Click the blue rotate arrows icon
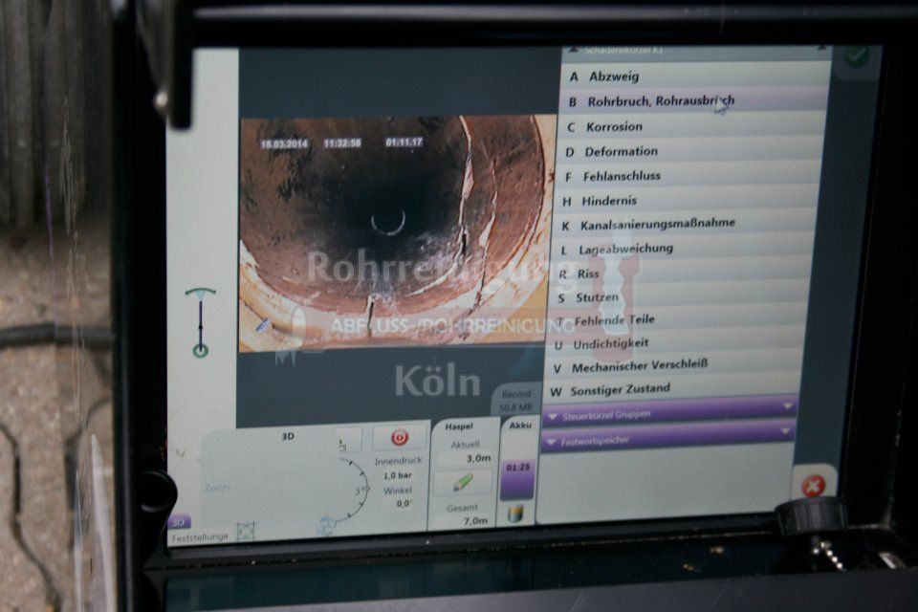The height and width of the screenshot is (612, 918). [325, 525]
